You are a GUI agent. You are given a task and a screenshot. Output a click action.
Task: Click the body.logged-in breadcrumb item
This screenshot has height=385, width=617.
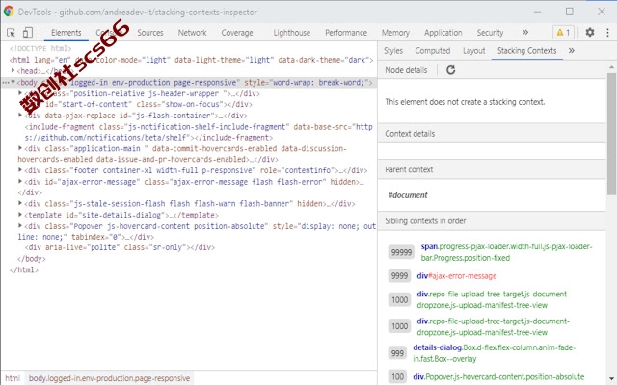click(x=109, y=378)
